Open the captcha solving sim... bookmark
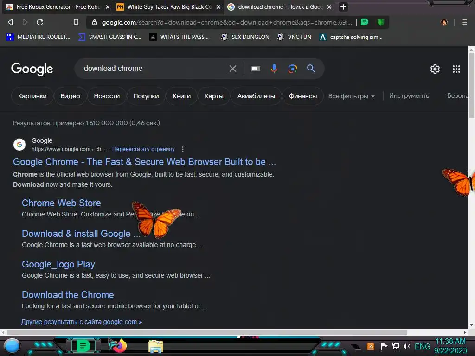 pyautogui.click(x=351, y=37)
